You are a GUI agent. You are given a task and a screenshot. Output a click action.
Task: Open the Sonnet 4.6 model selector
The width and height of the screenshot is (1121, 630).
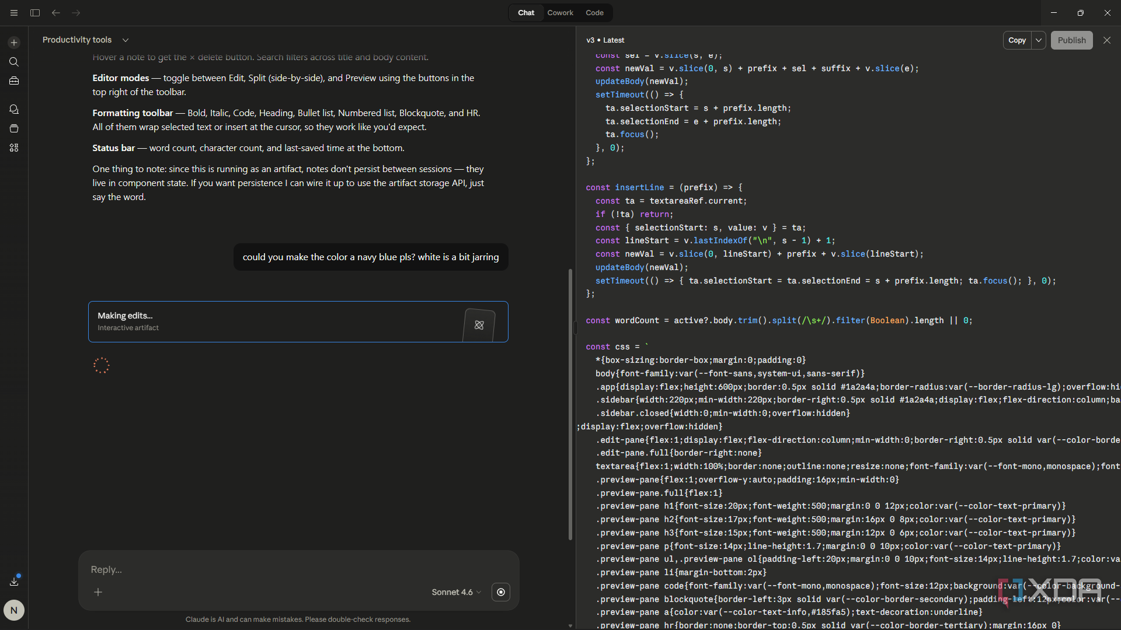(457, 592)
